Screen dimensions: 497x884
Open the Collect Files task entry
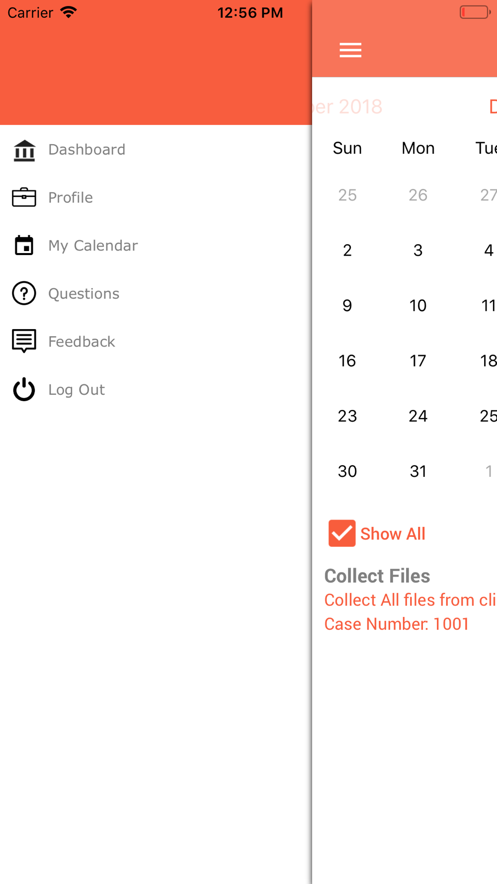pyautogui.click(x=377, y=576)
